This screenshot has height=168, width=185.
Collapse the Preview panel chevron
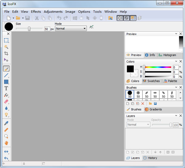[176, 34]
